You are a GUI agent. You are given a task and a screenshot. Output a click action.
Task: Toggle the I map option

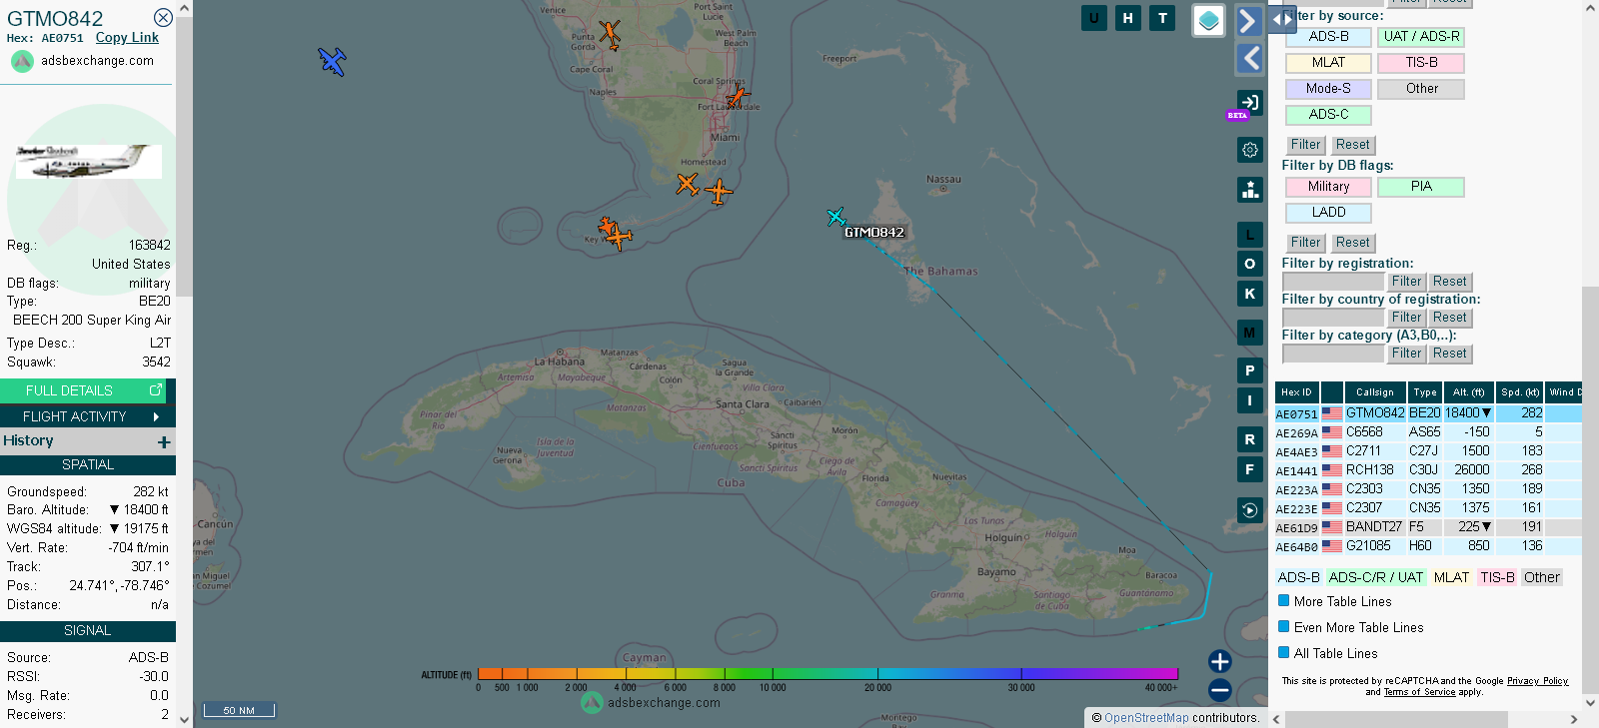1249,400
